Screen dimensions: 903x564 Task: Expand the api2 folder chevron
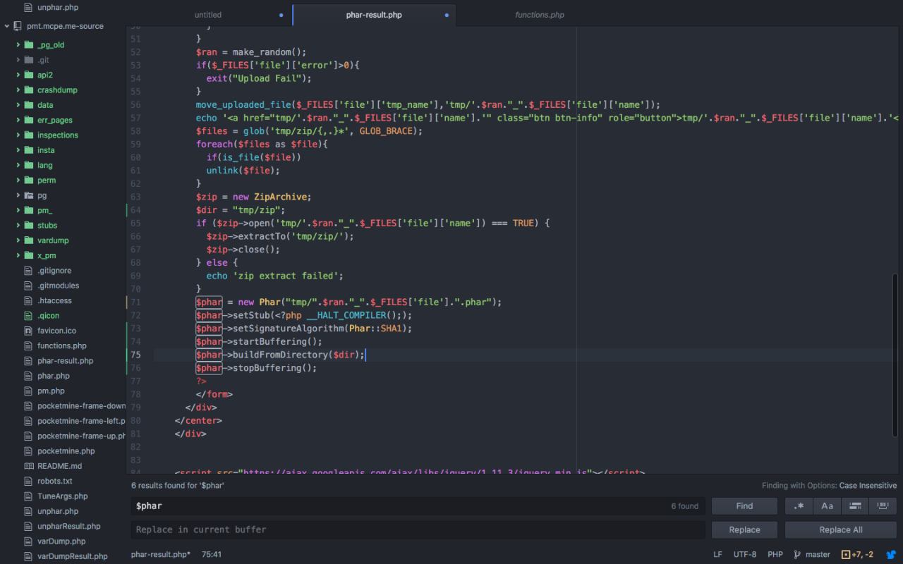18,75
